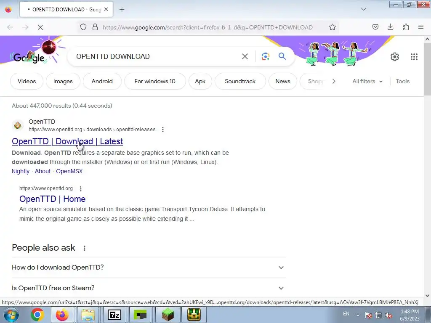This screenshot has width=431, height=323.
Task: Stop loading the page with the X button
Action: [x=40, y=27]
